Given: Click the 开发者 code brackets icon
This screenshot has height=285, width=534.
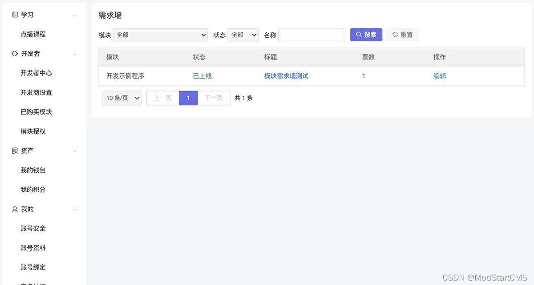Looking at the screenshot, I should [15, 54].
